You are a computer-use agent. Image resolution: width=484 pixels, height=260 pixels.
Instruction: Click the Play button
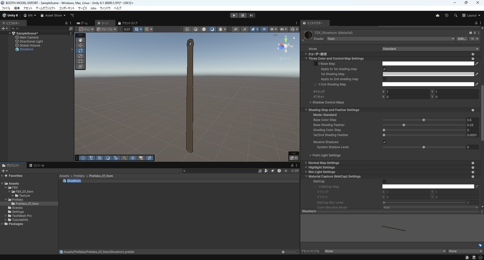click(x=234, y=16)
